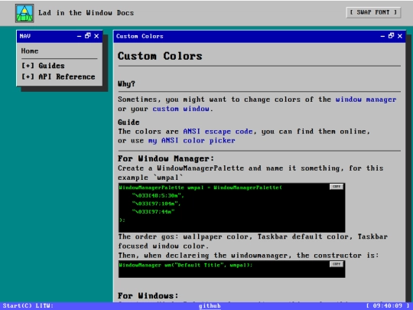Click the For Windows: heading
413x310 pixels.
tap(148, 295)
